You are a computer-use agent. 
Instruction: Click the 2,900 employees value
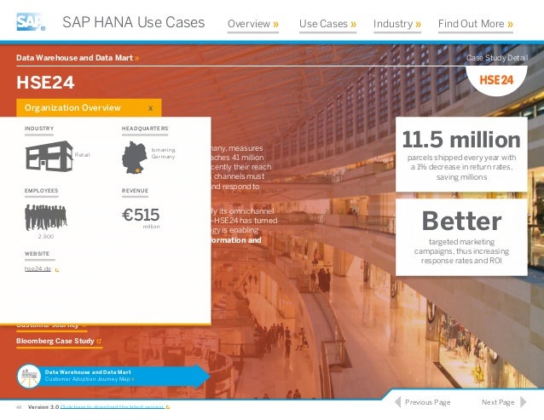point(46,236)
